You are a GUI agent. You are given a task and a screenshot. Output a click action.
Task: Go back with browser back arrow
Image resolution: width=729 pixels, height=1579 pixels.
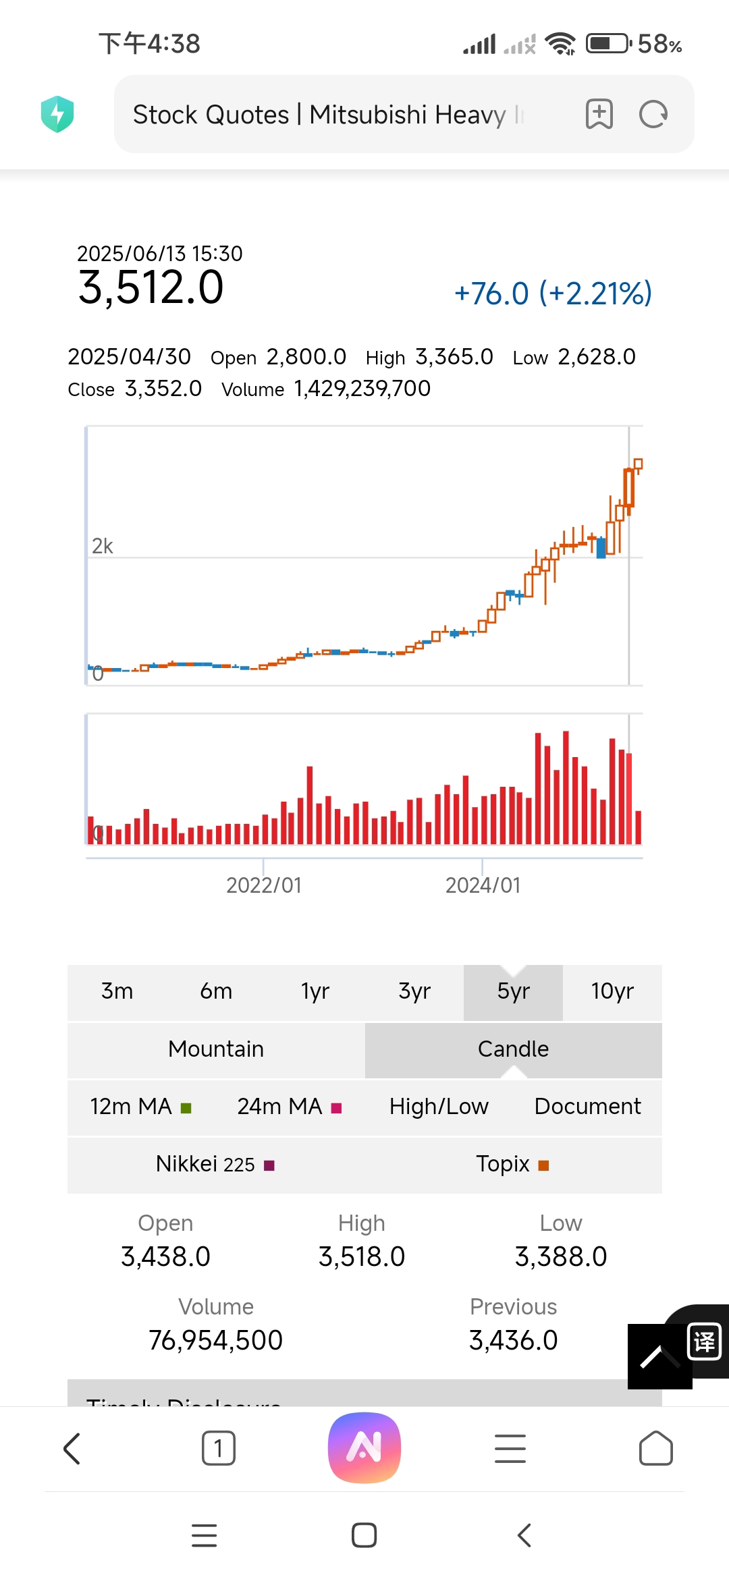click(72, 1449)
